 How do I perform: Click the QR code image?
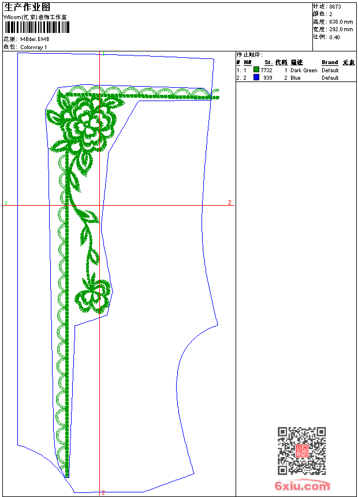pyautogui.click(x=301, y=451)
